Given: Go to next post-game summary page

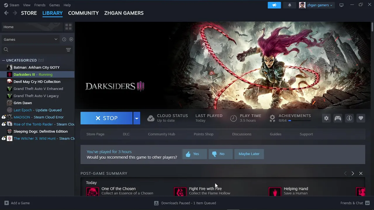Looking at the screenshot, I should pyautogui.click(x=353, y=173).
